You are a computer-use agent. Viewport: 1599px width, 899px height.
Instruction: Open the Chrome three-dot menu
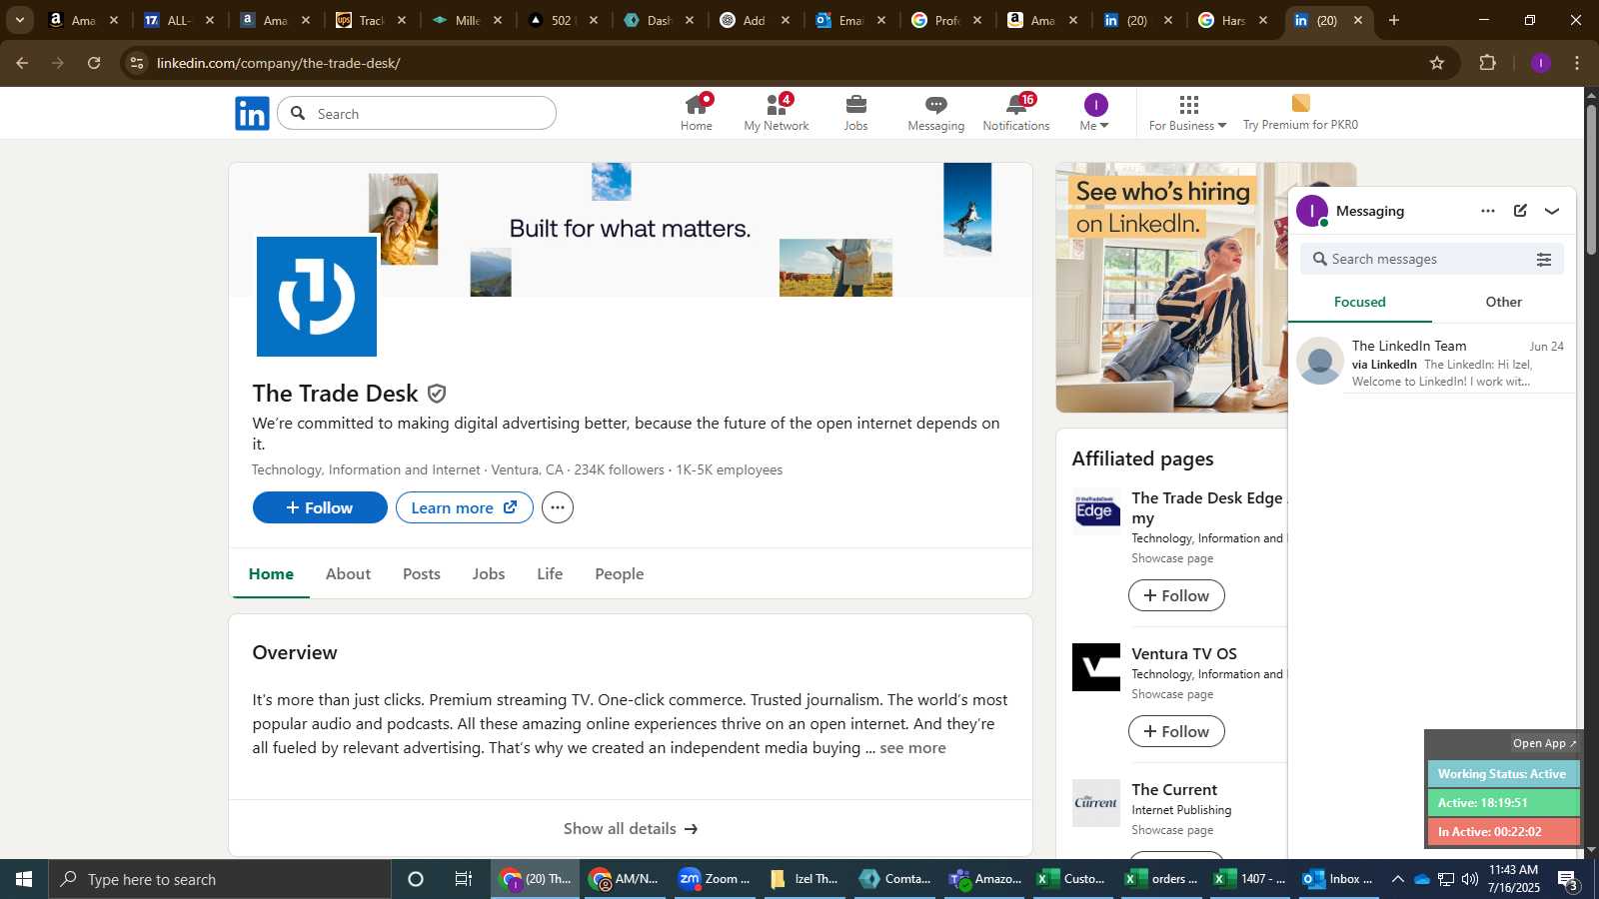pos(1578,63)
